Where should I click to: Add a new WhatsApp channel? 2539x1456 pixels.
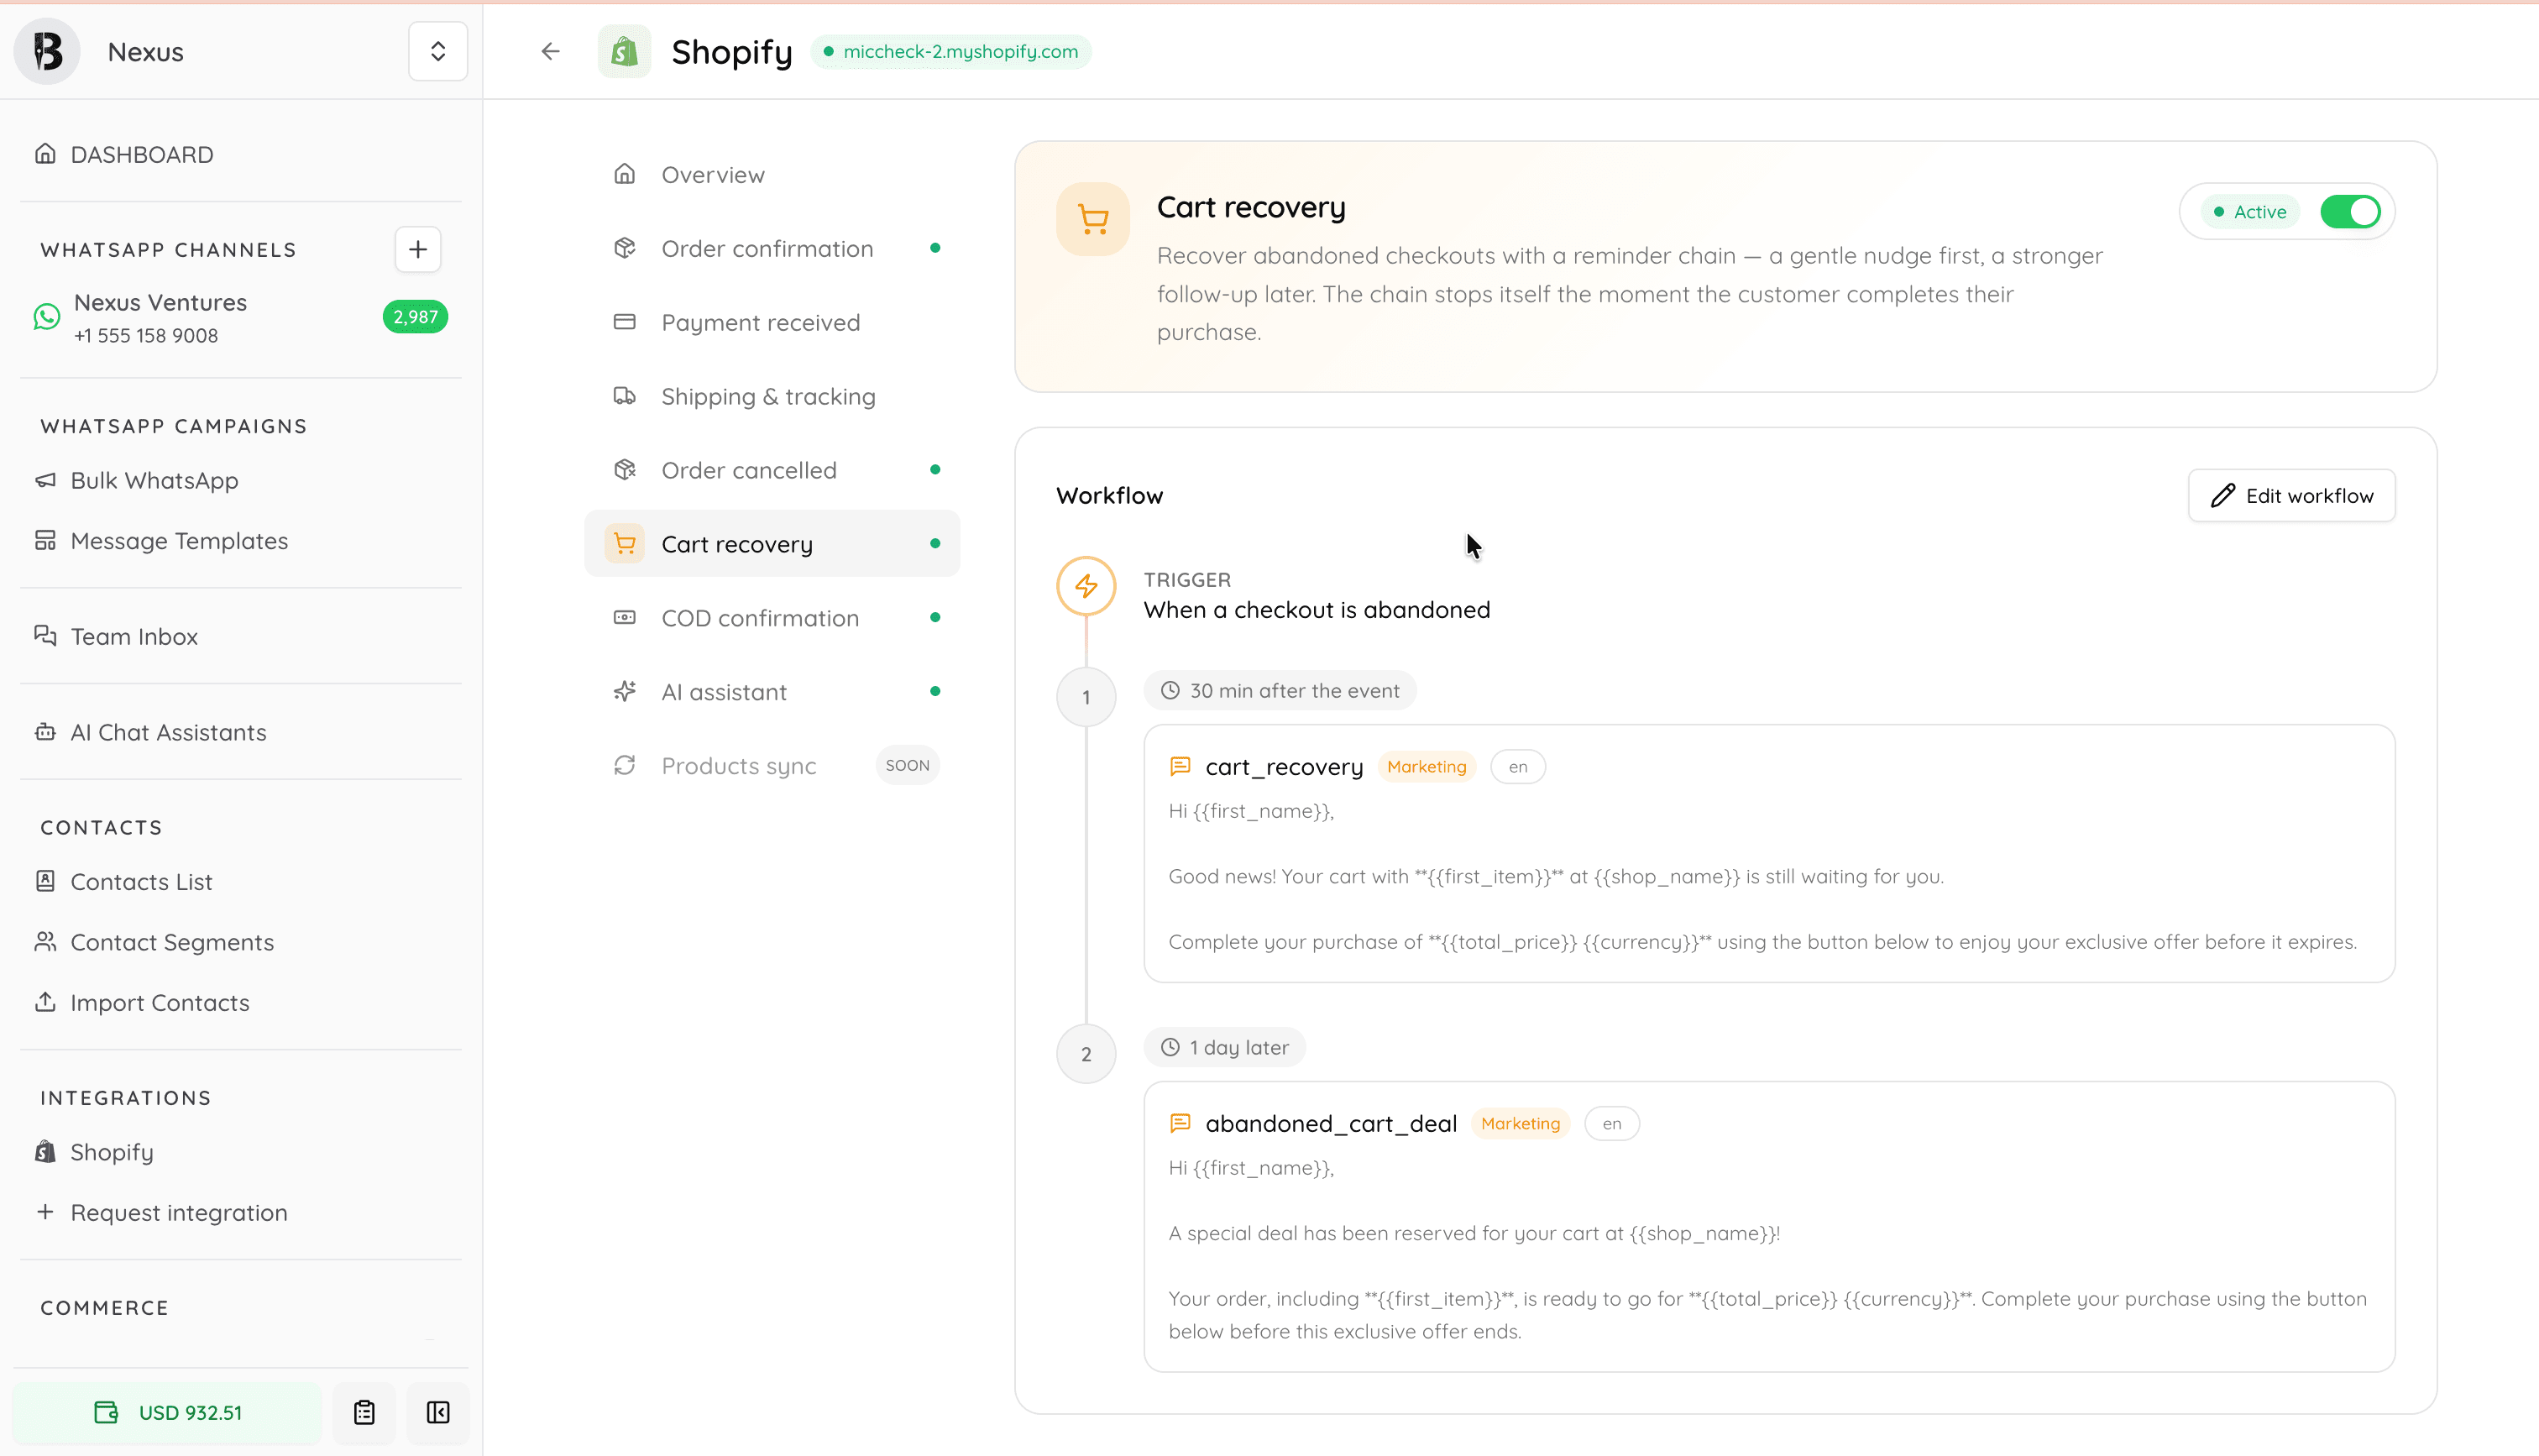click(418, 249)
